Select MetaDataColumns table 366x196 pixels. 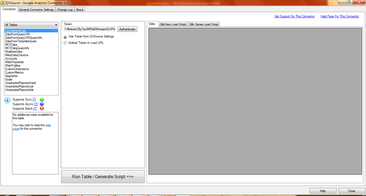point(31,55)
